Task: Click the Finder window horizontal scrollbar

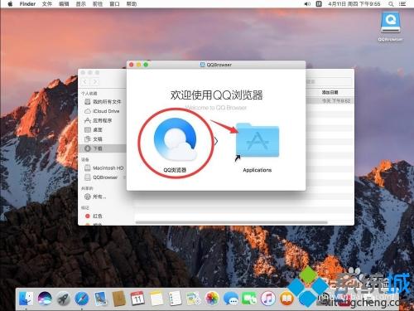Action: coord(231,222)
